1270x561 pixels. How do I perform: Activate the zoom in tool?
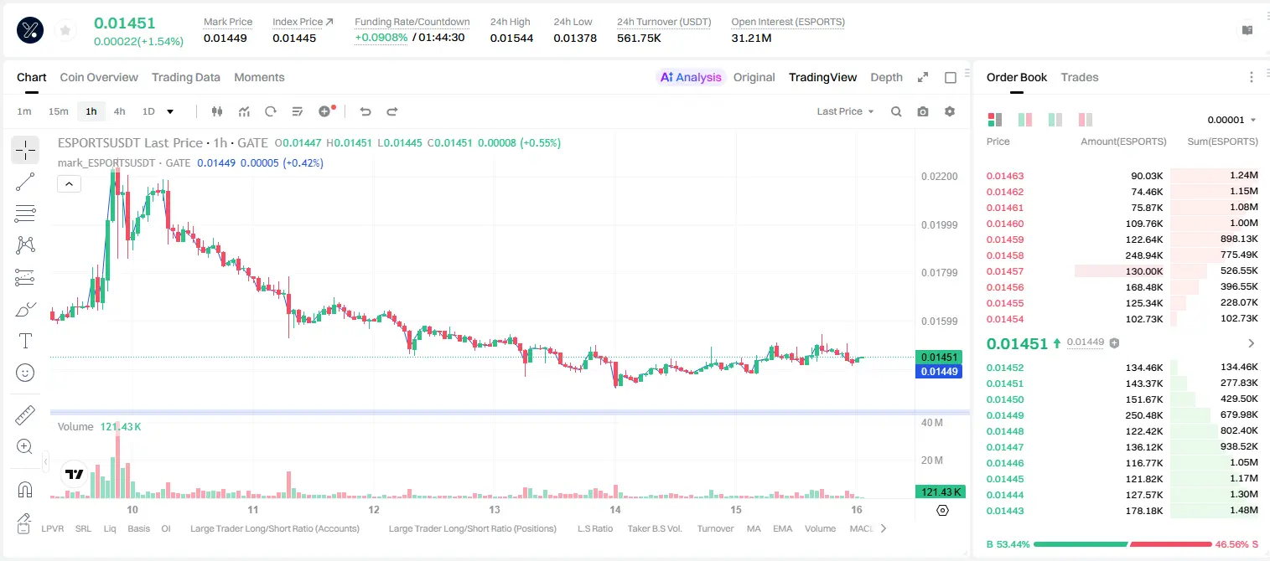pos(25,447)
